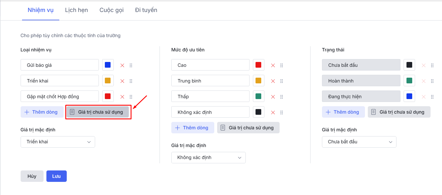
Task: Open unused values under 'Trạng thái'
Action: [399, 112]
